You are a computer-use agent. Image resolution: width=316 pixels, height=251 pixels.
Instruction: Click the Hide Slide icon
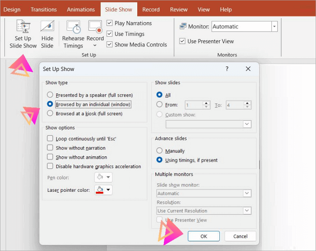coord(47,28)
